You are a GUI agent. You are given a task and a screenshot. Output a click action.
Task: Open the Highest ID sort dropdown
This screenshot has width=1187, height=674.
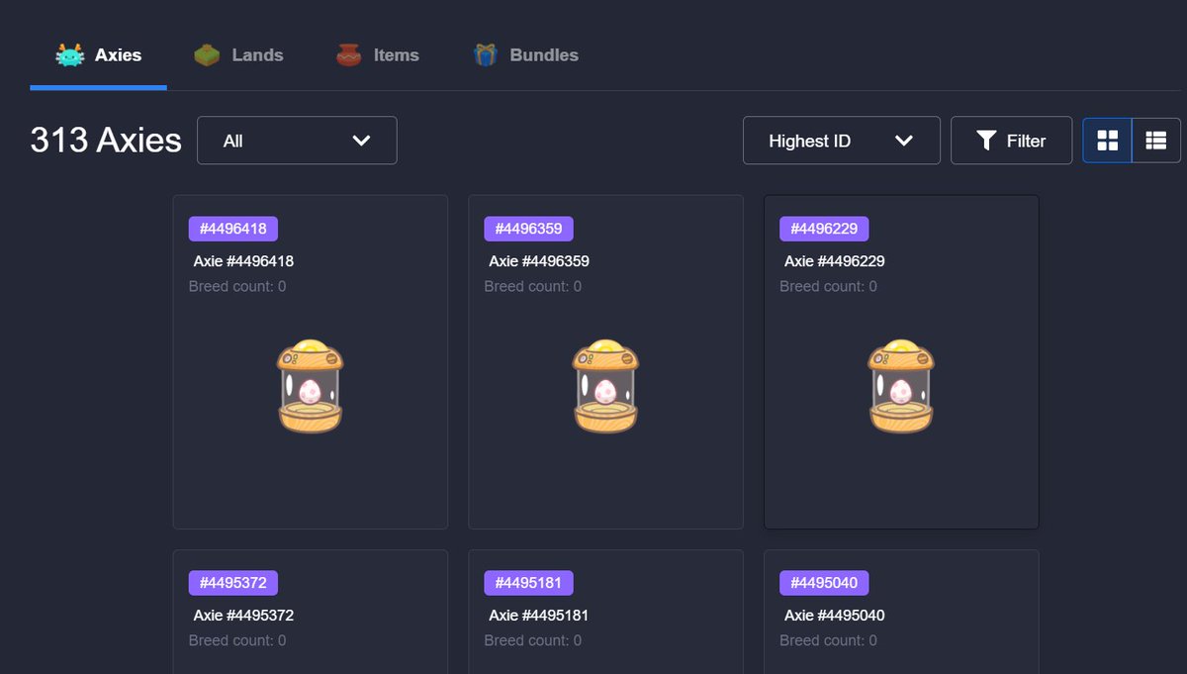point(842,141)
